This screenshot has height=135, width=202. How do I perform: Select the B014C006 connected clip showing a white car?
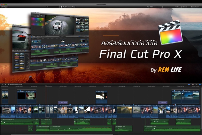click(31, 97)
